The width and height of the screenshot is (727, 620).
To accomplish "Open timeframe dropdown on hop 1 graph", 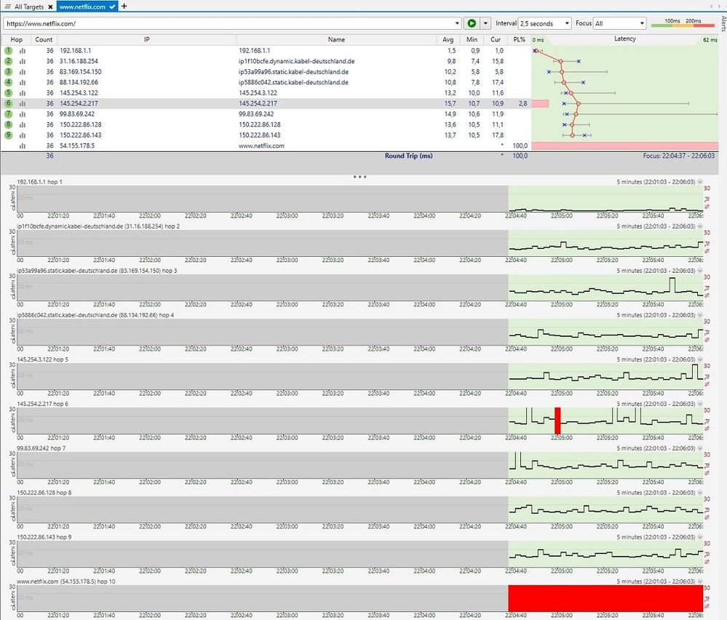I will [699, 182].
